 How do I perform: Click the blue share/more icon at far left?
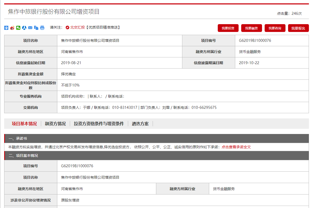pos(6,28)
